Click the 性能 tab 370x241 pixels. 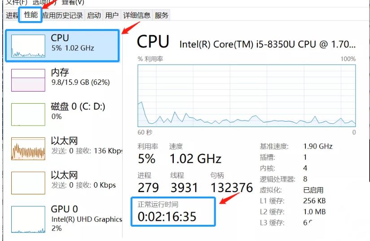31,15
